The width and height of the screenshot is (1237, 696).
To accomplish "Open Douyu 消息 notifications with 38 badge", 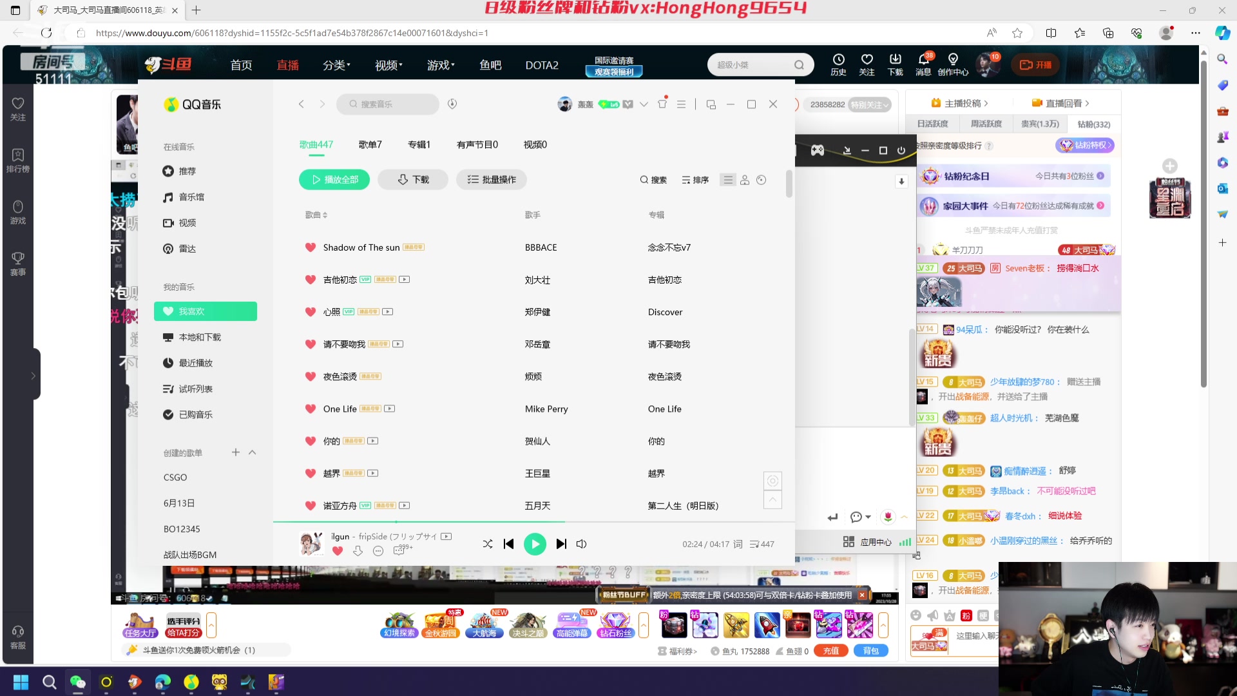I will pyautogui.click(x=923, y=64).
